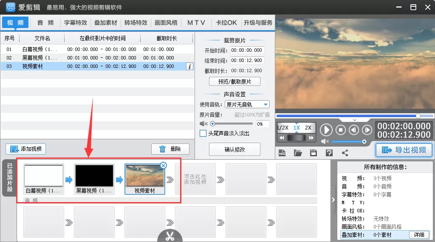Adjust the preview volume slider handle
The image size is (435, 242).
click(x=364, y=142)
